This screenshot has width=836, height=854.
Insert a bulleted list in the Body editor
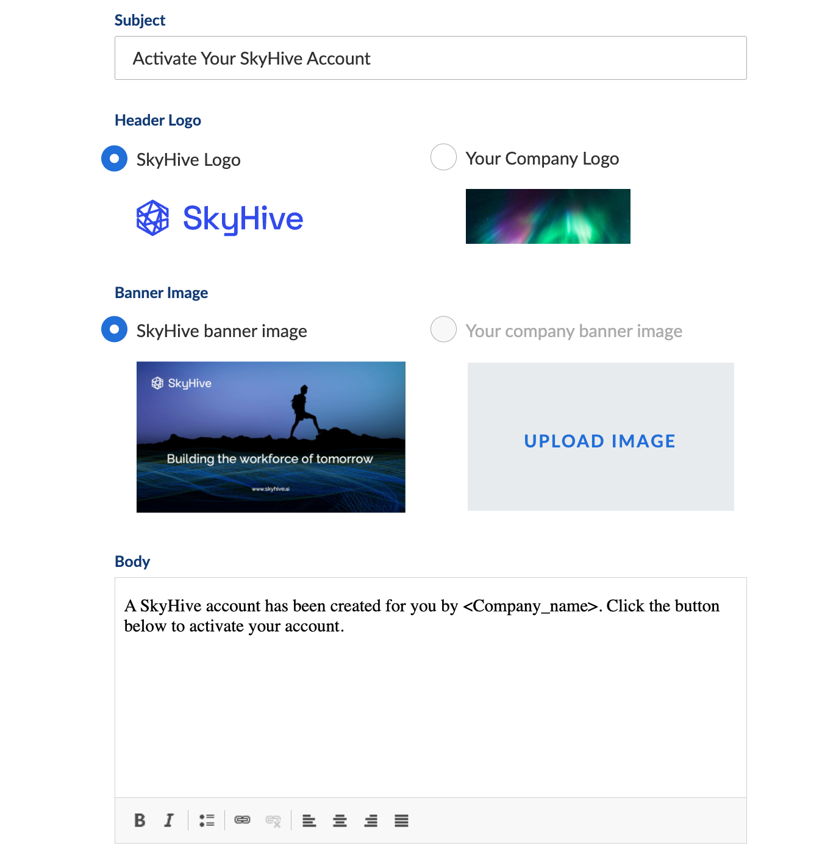coord(207,820)
